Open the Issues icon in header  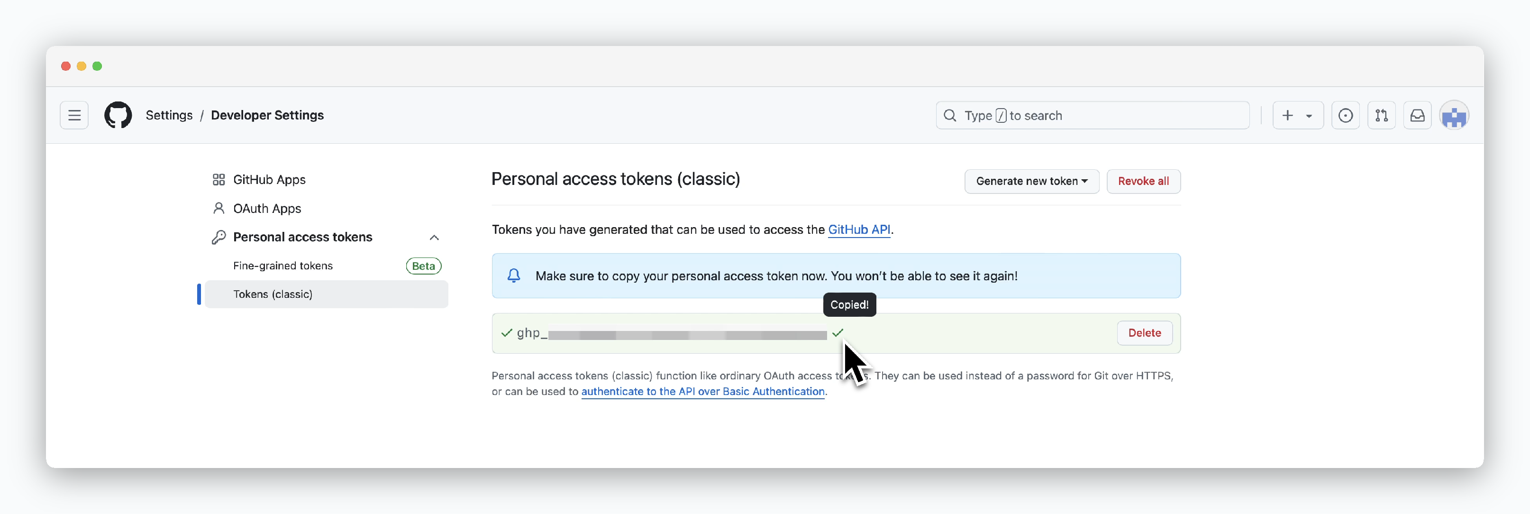point(1345,115)
